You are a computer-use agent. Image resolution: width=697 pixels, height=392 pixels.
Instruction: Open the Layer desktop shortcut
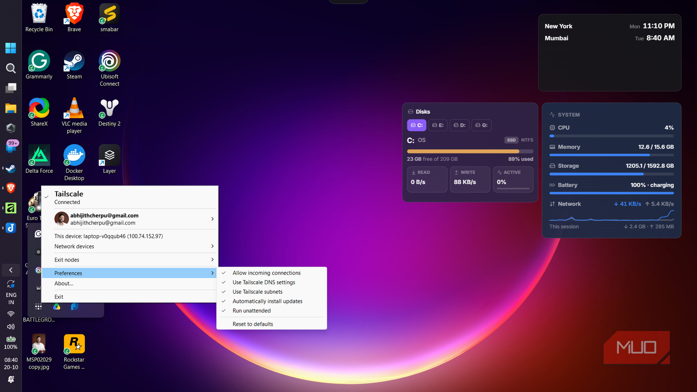coord(109,160)
